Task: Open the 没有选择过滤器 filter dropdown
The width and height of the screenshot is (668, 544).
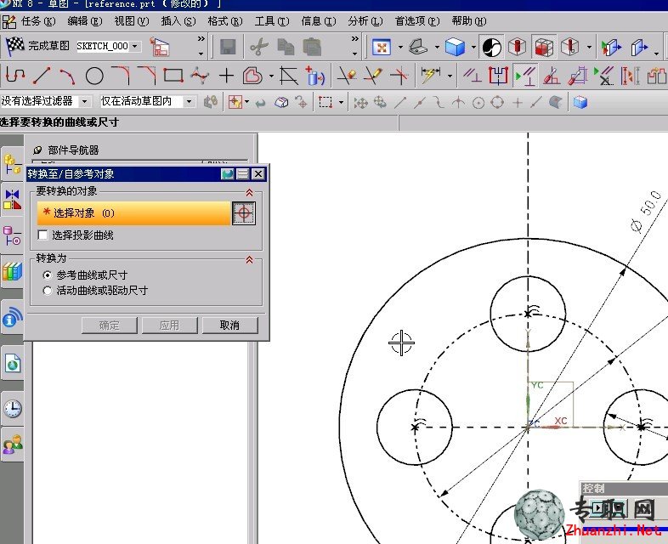Action: [x=84, y=101]
